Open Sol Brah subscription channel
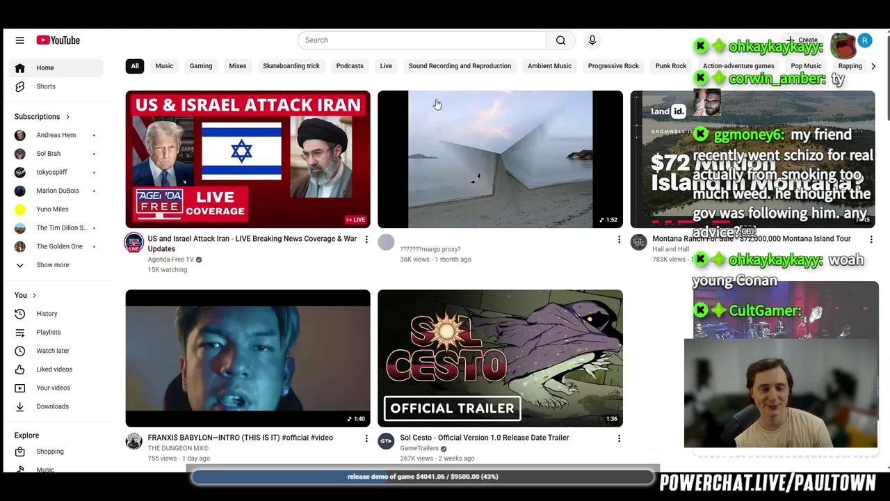 tap(57, 154)
